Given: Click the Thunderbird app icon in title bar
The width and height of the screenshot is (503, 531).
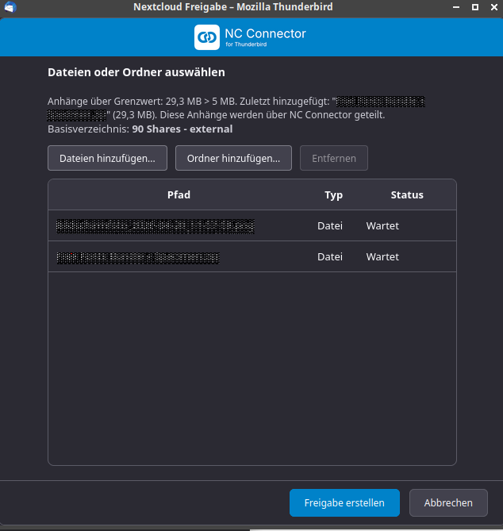Looking at the screenshot, I should pyautogui.click(x=10, y=7).
